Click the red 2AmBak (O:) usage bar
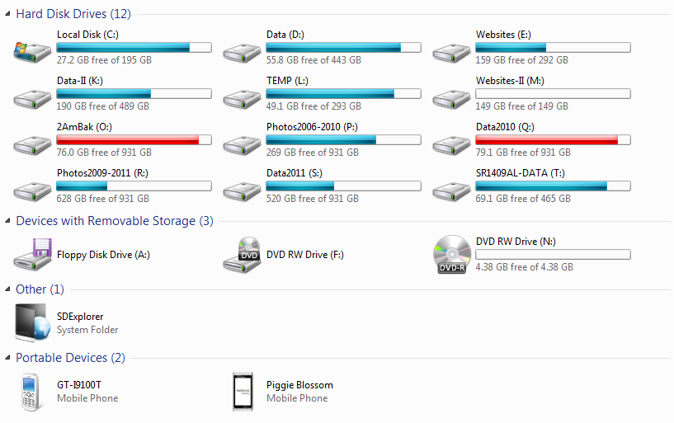Viewport: 674px width, 423px height. point(134,140)
